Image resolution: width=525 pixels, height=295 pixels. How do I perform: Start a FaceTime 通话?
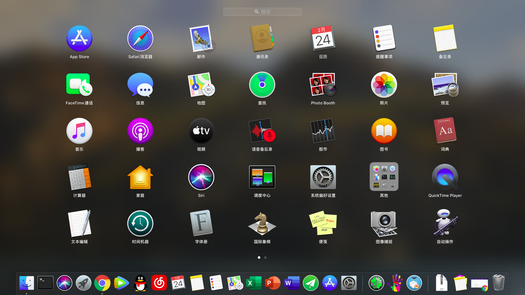tap(79, 85)
